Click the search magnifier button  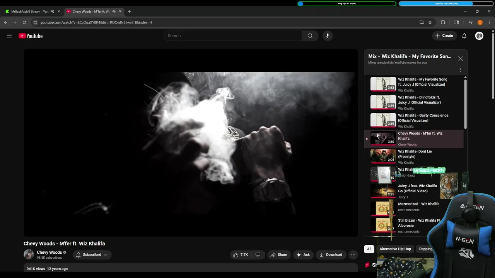pyautogui.click(x=310, y=36)
